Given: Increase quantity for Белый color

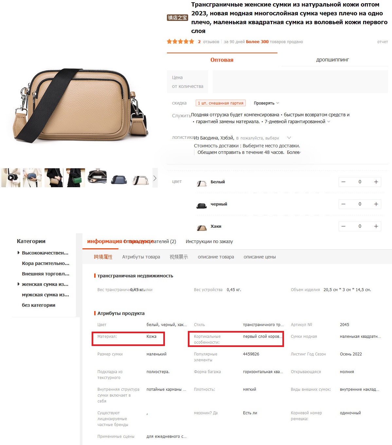Looking at the screenshot, I should (376, 182).
